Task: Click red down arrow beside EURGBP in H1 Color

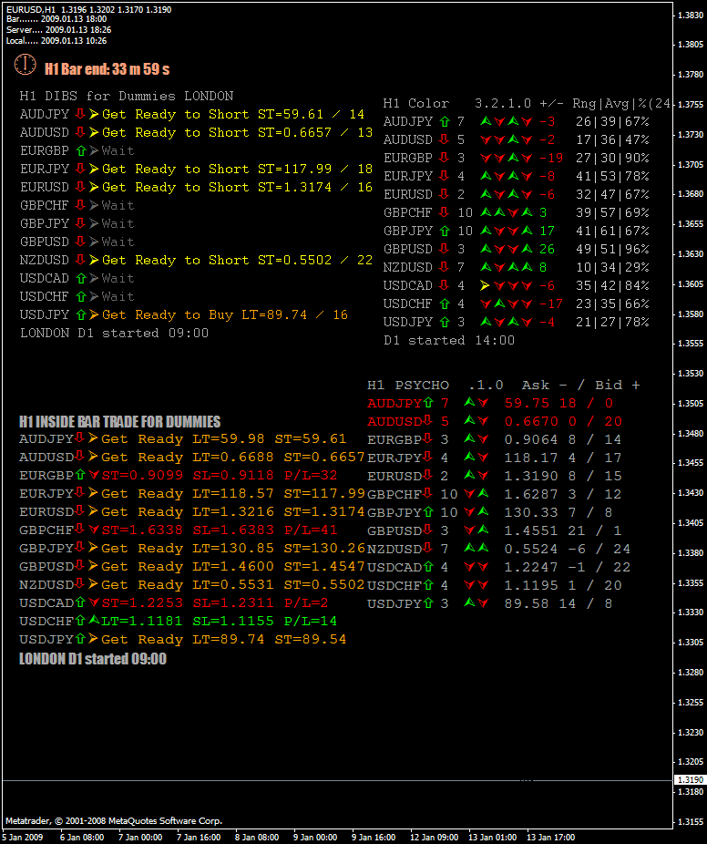Action: click(444, 157)
